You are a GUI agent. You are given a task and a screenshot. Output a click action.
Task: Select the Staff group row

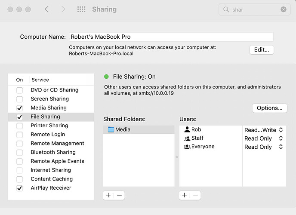(x=211, y=138)
